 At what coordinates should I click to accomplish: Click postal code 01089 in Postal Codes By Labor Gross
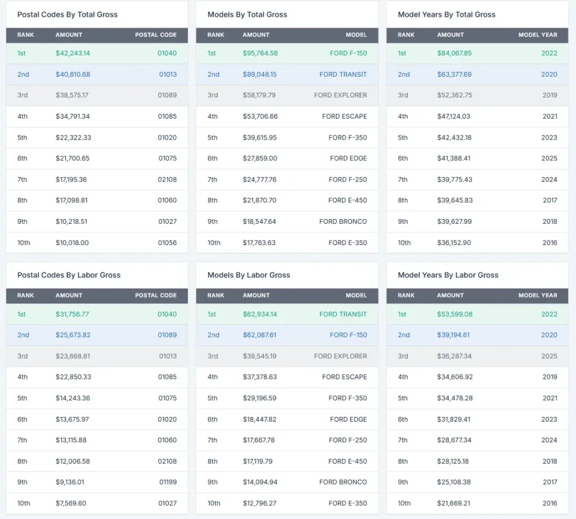tap(167, 335)
